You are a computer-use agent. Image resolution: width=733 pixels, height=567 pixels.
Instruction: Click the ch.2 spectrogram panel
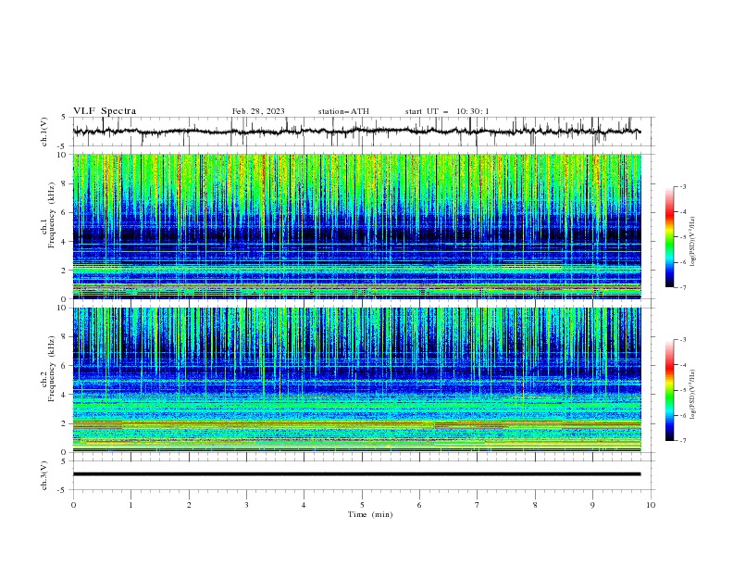click(x=357, y=380)
